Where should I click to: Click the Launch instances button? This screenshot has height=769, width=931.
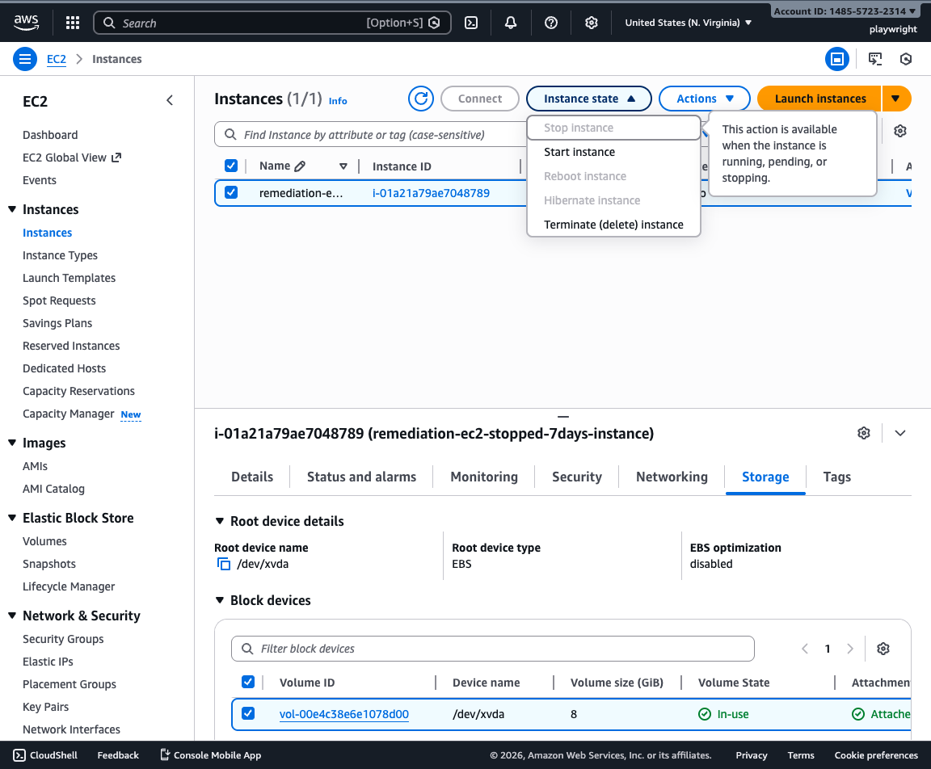pos(819,98)
